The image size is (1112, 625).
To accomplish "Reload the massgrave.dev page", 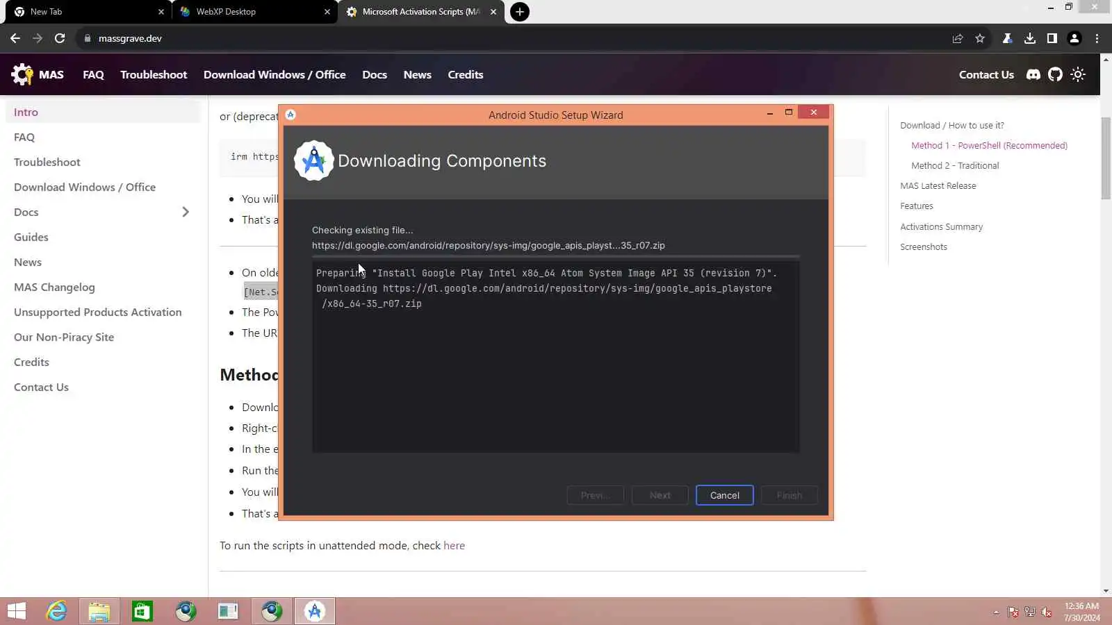I will (x=60, y=38).
